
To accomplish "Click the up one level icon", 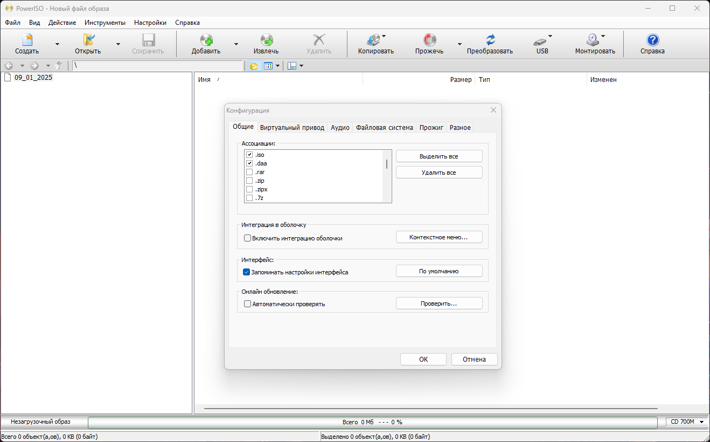I will (59, 66).
